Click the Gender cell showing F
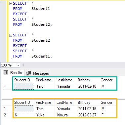The image size is (125, 125). [x=107, y=115]
